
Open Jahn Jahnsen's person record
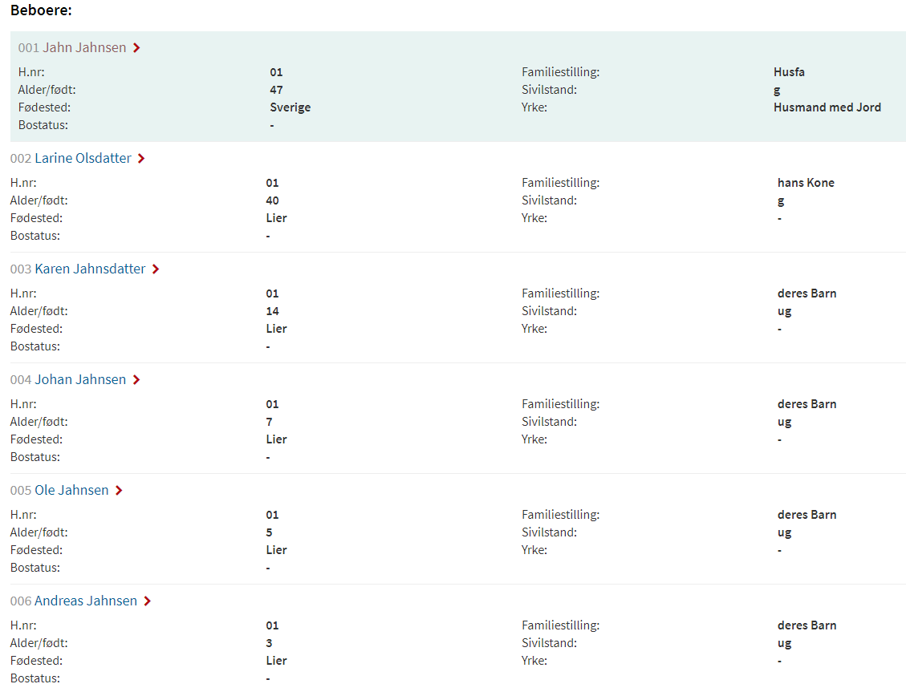pos(84,48)
